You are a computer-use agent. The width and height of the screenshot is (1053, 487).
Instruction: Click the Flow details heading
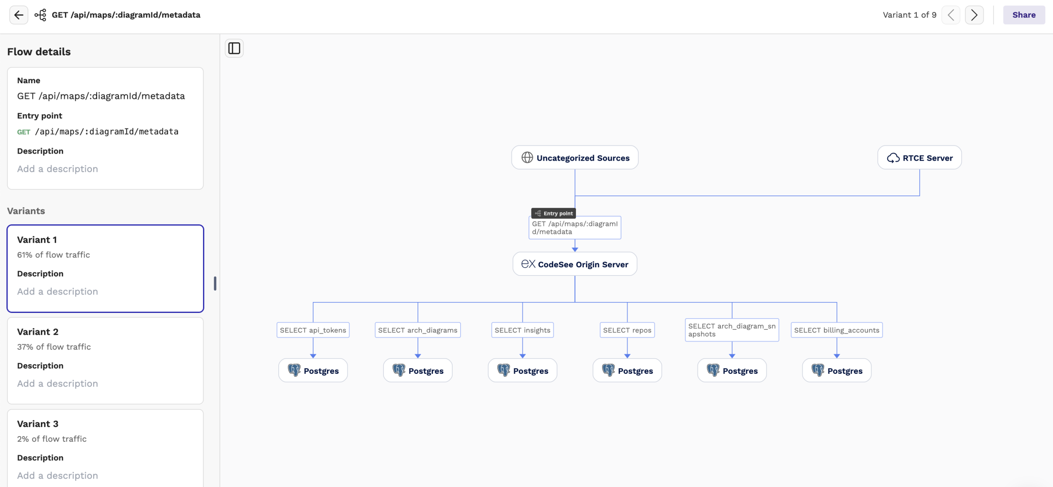(39, 52)
